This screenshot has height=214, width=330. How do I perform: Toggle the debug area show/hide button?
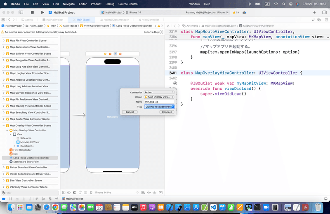point(325,199)
